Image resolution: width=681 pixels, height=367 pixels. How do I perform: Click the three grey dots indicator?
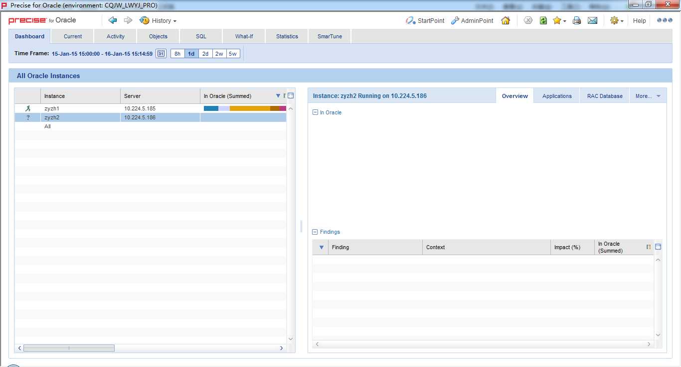[x=665, y=20]
